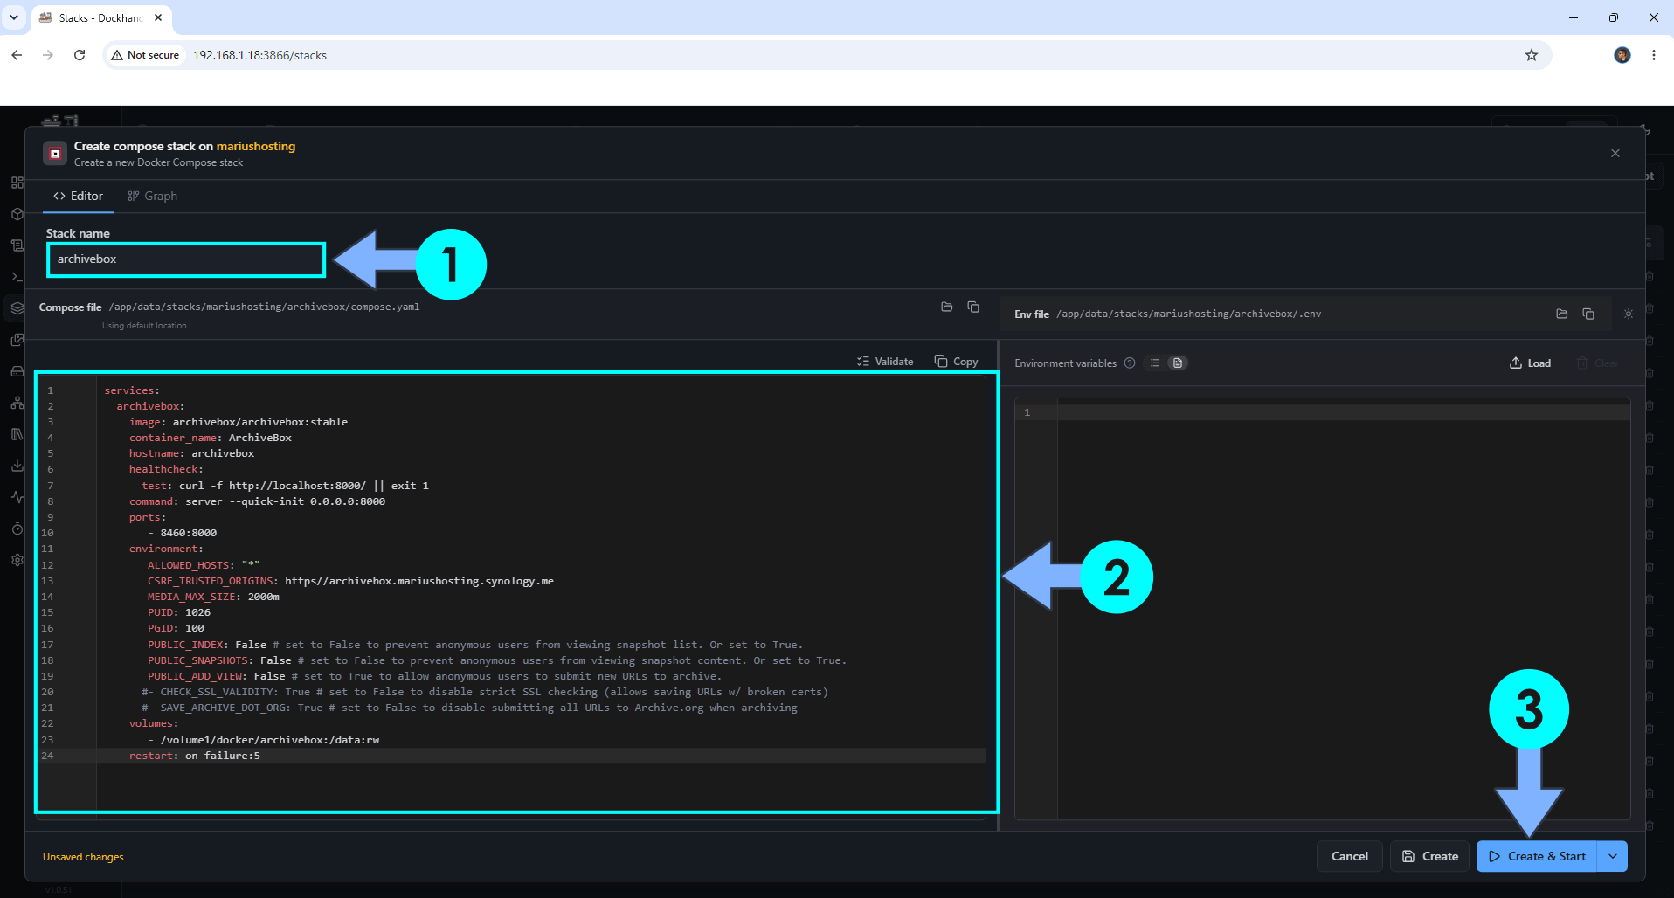This screenshot has height=898, width=1674.
Task: Open the Terminal prompt icon in the sidebar
Action: 17,277
